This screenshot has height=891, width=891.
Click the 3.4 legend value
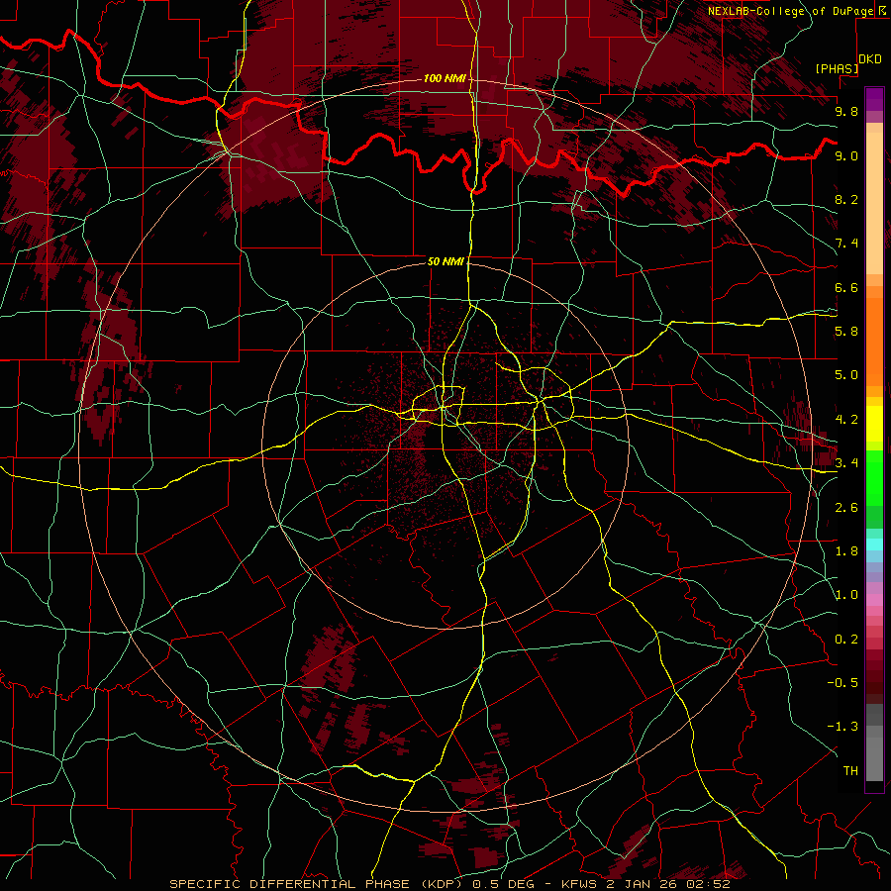click(846, 463)
